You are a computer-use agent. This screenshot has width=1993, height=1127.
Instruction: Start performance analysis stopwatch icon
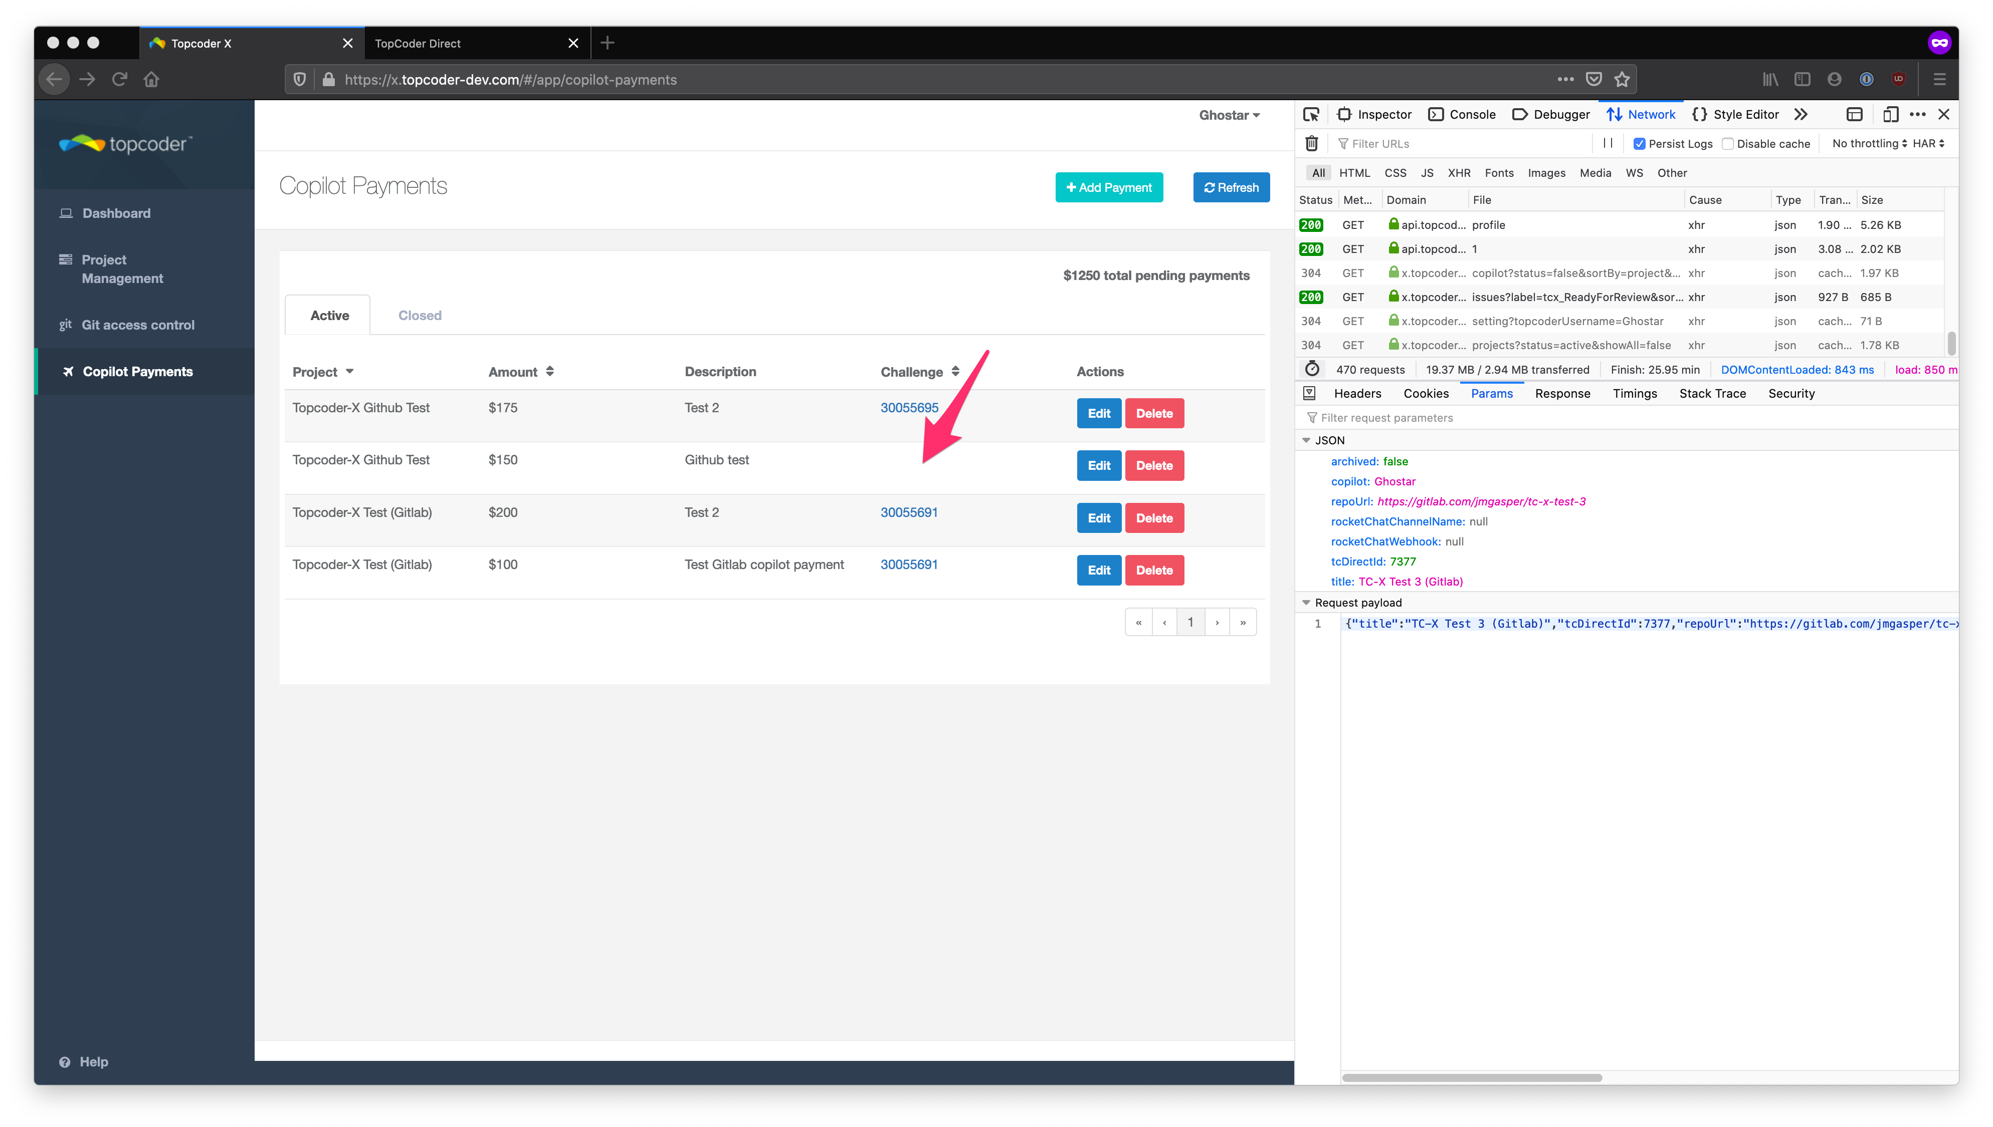(x=1311, y=369)
